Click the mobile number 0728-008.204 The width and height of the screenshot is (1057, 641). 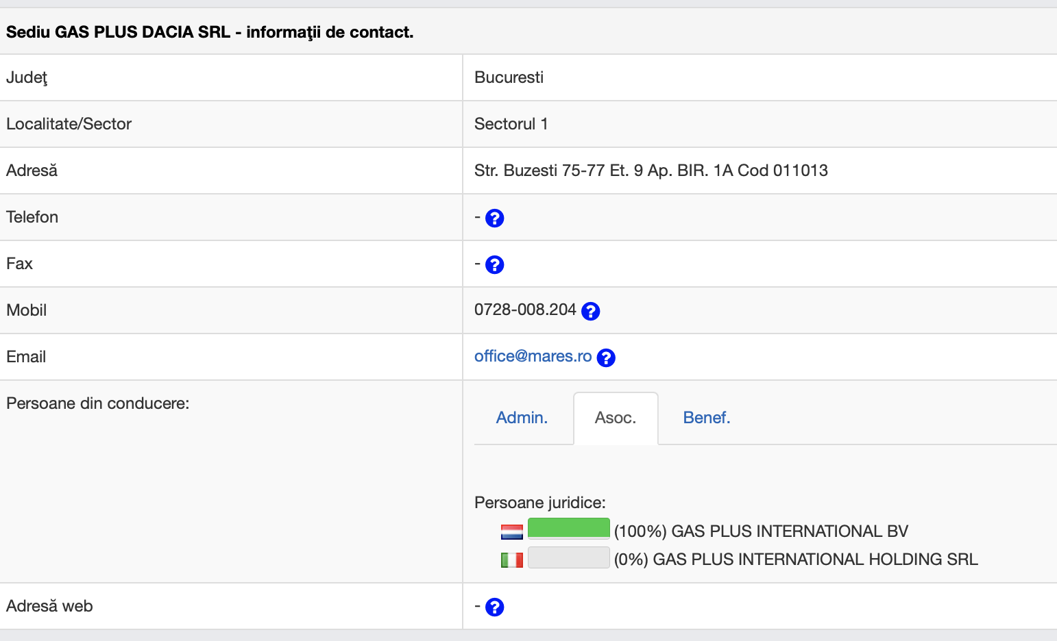[x=525, y=310]
